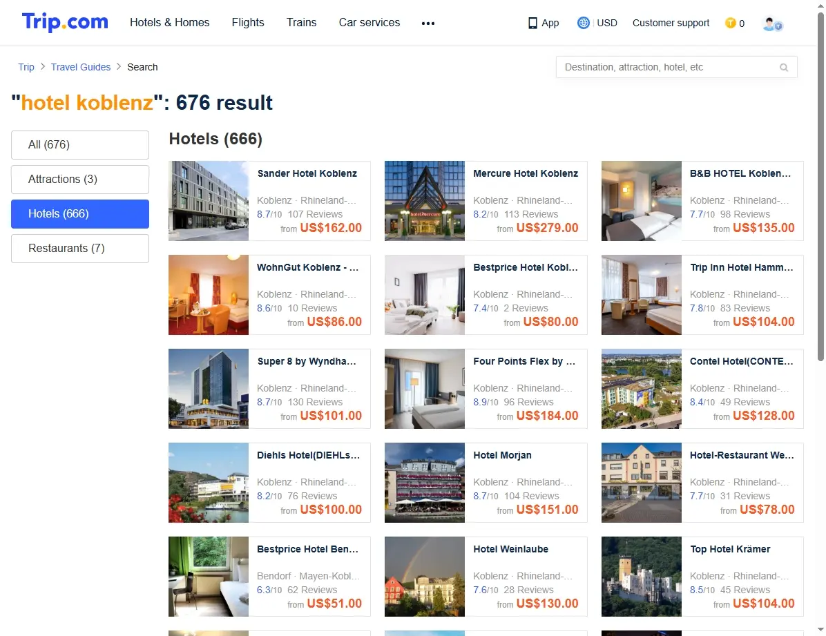
Task: Focus the destination search field
Action: pyautogui.click(x=676, y=67)
